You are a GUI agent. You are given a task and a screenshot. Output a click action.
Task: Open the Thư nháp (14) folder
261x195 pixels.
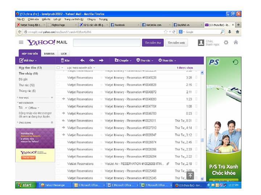[x=28, y=73]
